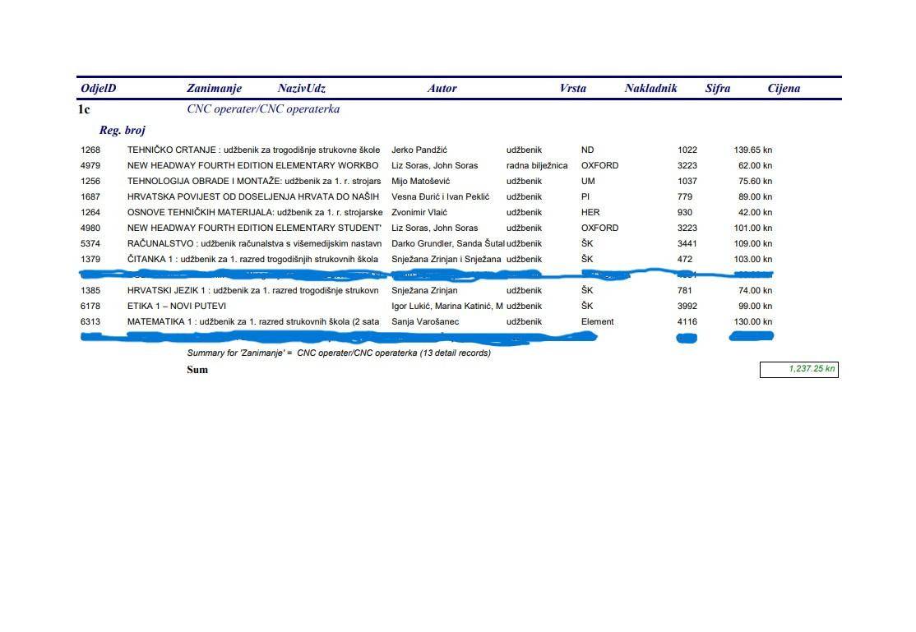Select price 75.60 kn
916x632 pixels.
pos(756,182)
